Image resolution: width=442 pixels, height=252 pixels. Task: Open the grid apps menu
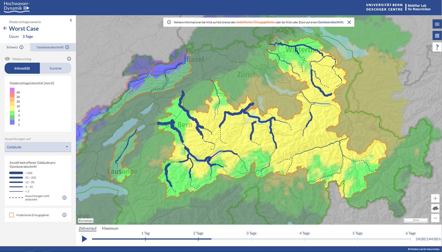pyautogui.click(x=437, y=36)
